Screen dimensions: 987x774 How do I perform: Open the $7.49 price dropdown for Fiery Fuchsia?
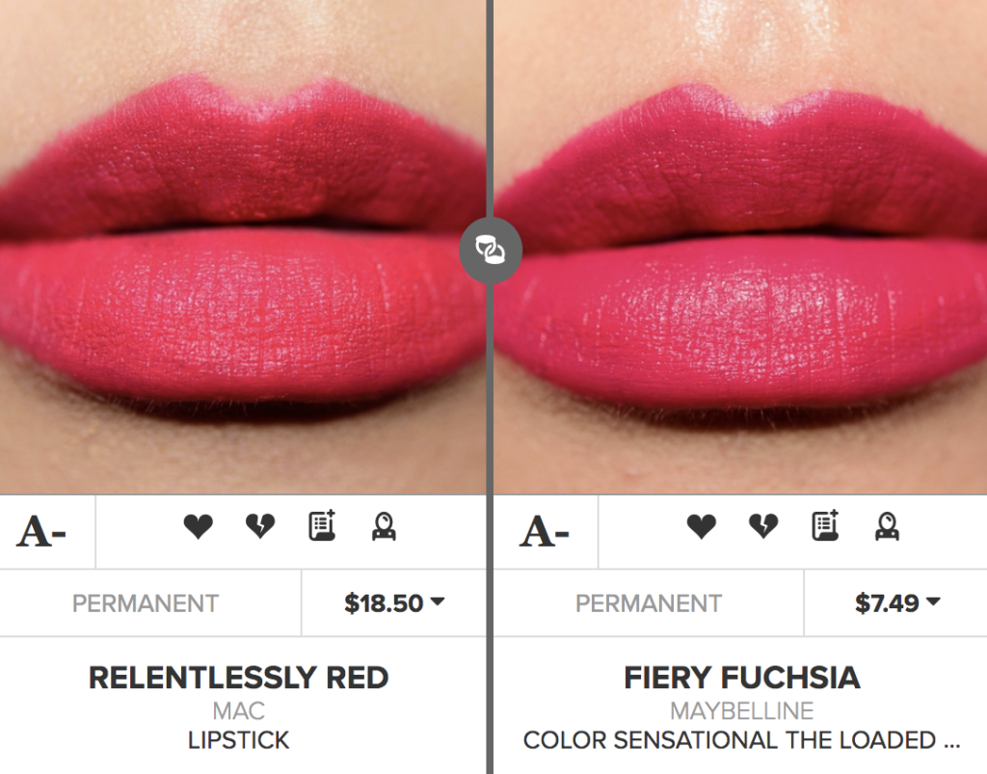pyautogui.click(x=896, y=602)
